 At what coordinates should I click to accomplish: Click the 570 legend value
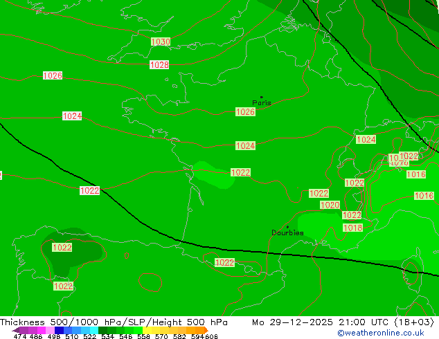[x=161, y=336]
